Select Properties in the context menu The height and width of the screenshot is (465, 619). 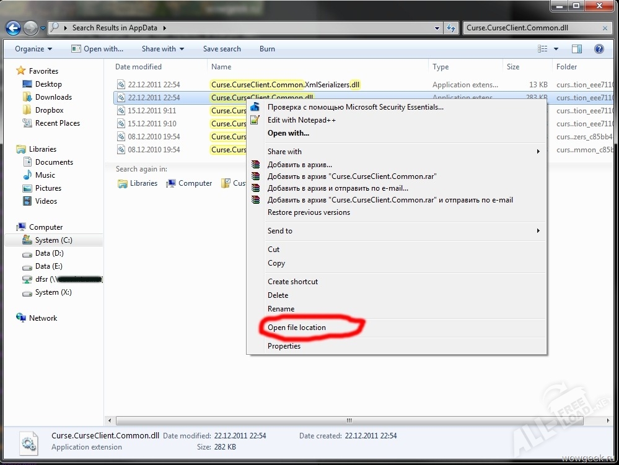(284, 346)
